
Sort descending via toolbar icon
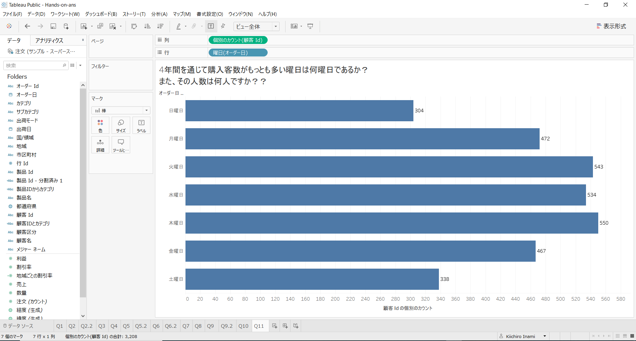pos(160,26)
